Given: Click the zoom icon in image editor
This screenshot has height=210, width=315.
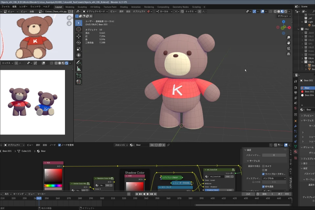Looking at the screenshot, I should coord(69,18).
